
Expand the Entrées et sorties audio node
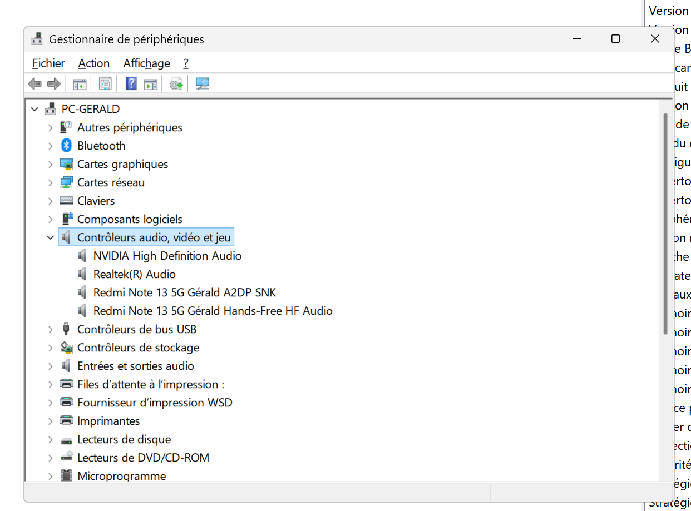click(x=51, y=366)
